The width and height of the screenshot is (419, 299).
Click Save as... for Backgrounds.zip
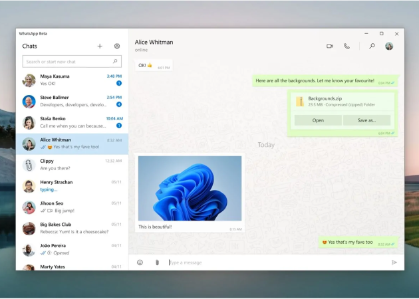coord(366,120)
